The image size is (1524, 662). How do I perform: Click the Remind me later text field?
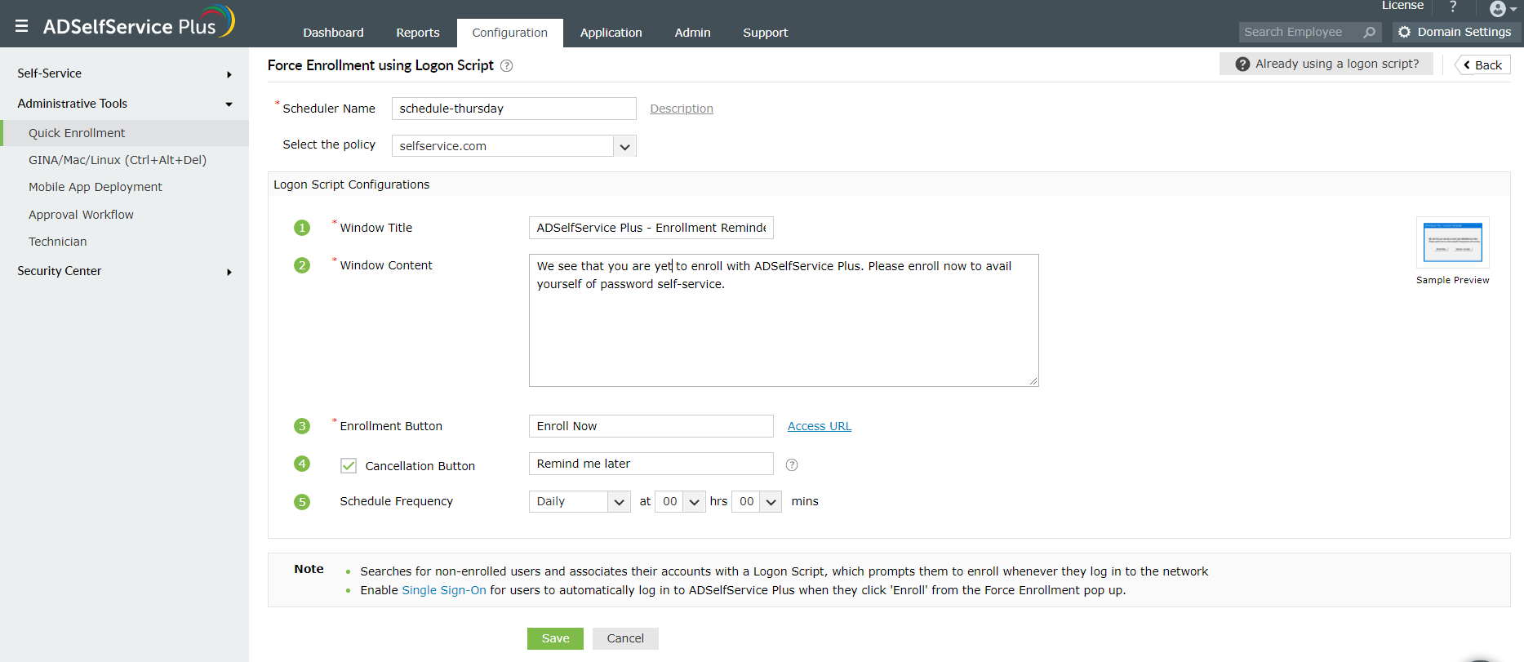[x=651, y=464]
